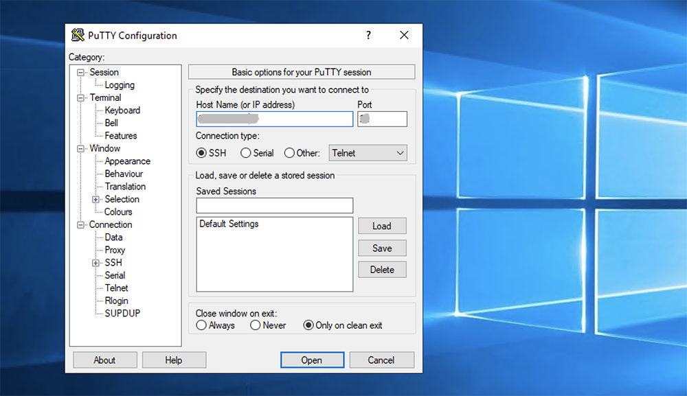Open the SSH settings category

(x=113, y=263)
